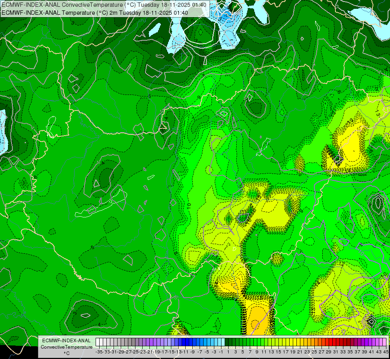Click legend scale value -3

(214, 352)
